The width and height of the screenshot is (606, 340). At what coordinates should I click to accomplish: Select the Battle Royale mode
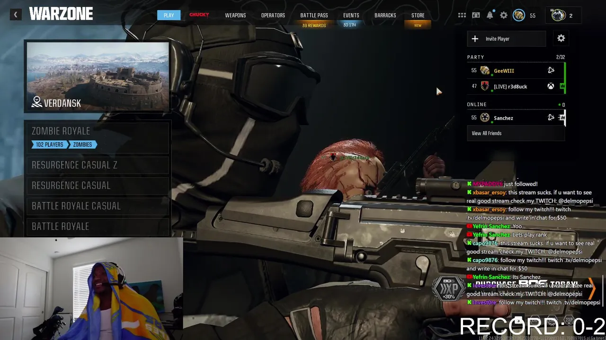pos(97,226)
